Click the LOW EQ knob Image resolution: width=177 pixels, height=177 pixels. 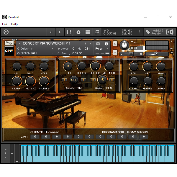[134, 66]
